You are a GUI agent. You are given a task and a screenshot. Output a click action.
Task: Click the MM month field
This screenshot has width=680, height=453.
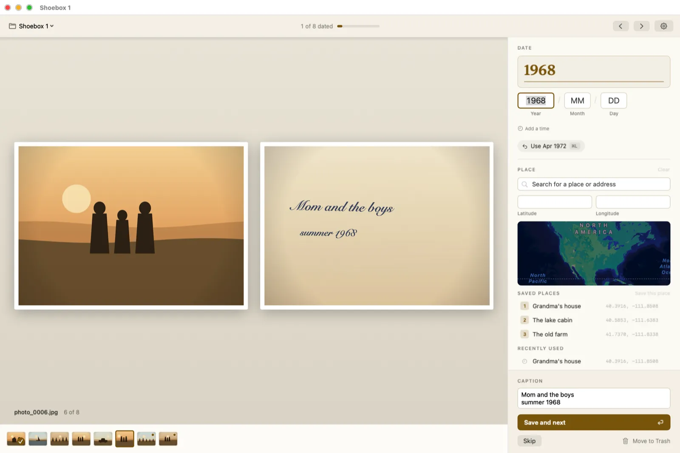(577, 101)
